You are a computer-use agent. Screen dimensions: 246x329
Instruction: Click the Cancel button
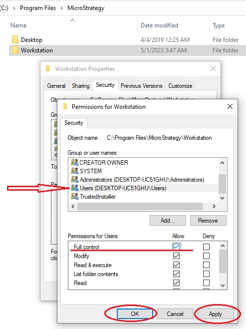tap(175, 314)
